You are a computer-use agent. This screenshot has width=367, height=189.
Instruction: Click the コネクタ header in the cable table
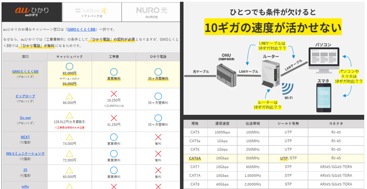coord(336,123)
